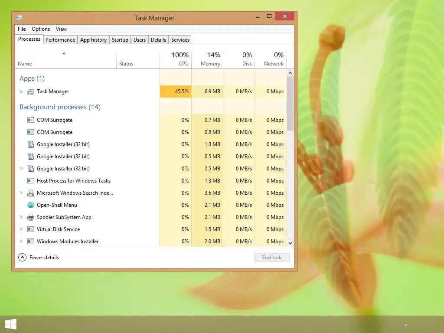
Task: Click the Open-Shell Menu shell icon
Action: pos(31,205)
